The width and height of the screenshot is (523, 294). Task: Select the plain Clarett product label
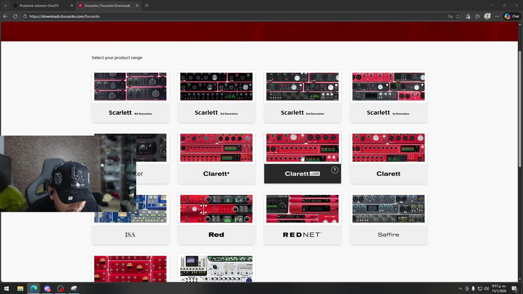click(388, 174)
